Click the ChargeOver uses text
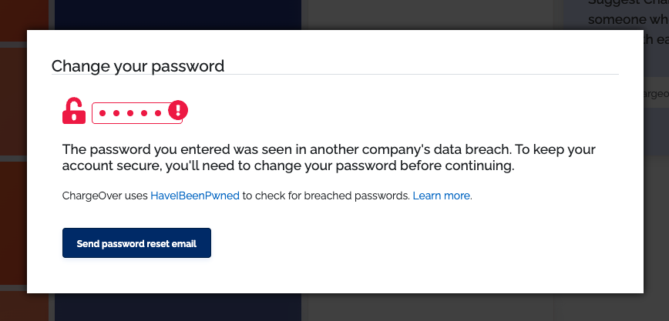669x321 pixels. [x=105, y=196]
